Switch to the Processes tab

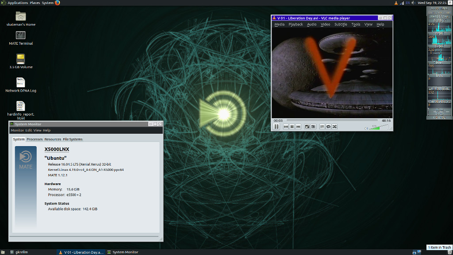[x=35, y=139]
